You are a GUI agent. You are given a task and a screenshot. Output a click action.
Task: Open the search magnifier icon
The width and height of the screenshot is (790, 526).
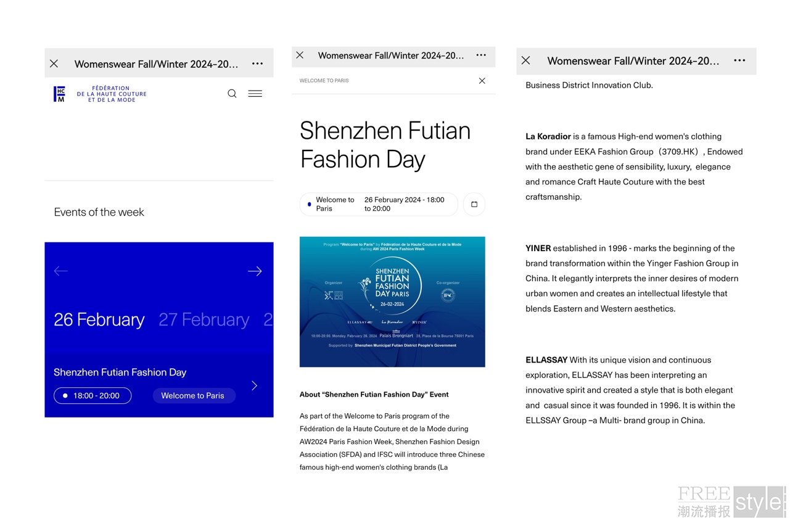(232, 94)
